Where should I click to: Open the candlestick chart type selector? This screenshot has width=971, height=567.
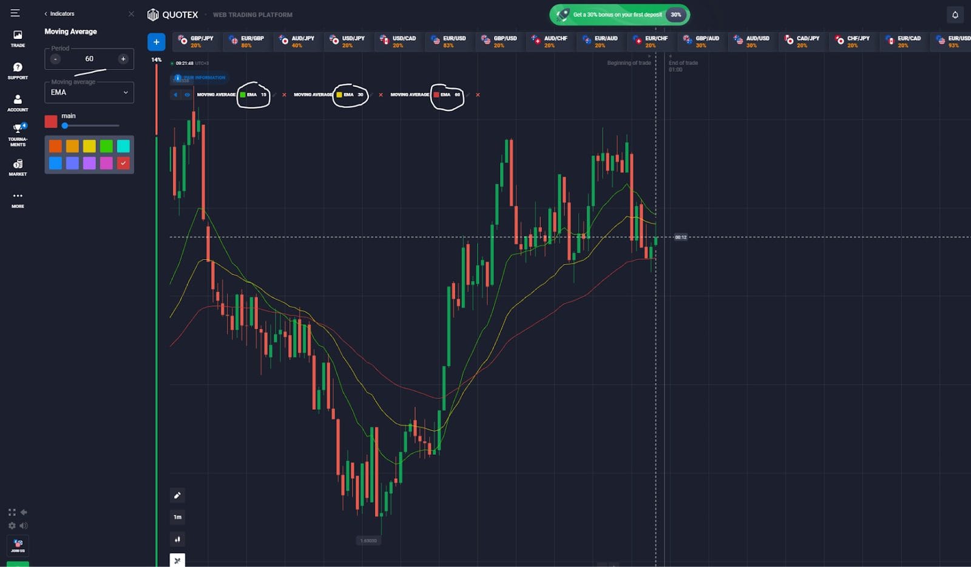pyautogui.click(x=177, y=539)
